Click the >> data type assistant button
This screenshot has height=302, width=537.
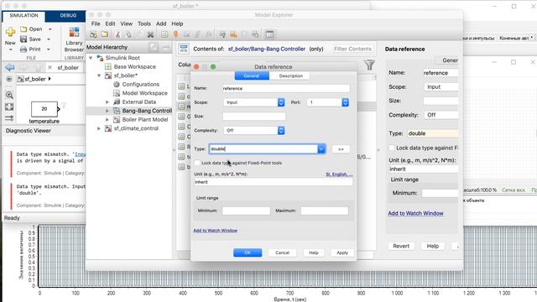341,149
